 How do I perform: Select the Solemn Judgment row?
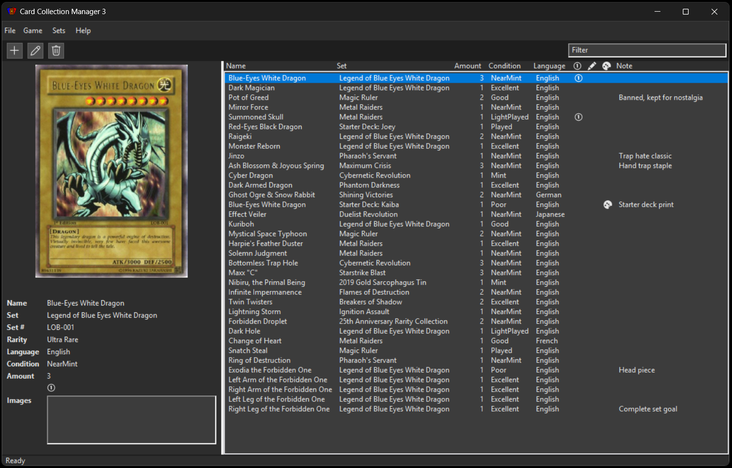pyautogui.click(x=476, y=253)
